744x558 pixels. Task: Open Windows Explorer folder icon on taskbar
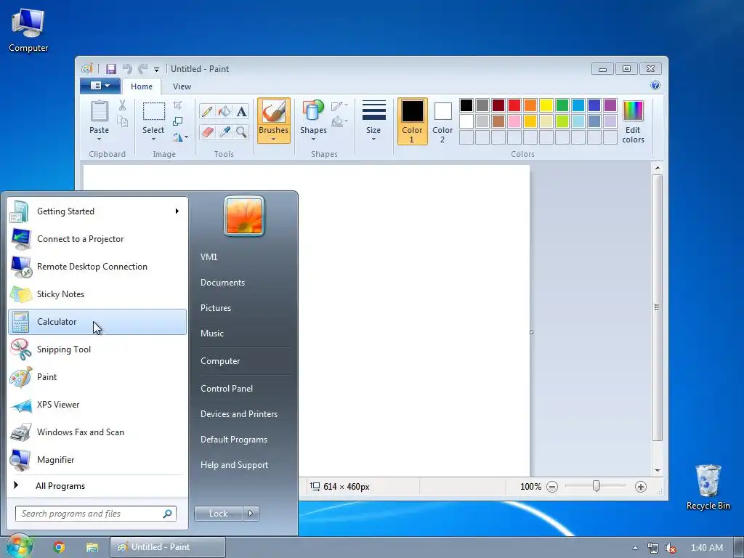pyautogui.click(x=92, y=547)
